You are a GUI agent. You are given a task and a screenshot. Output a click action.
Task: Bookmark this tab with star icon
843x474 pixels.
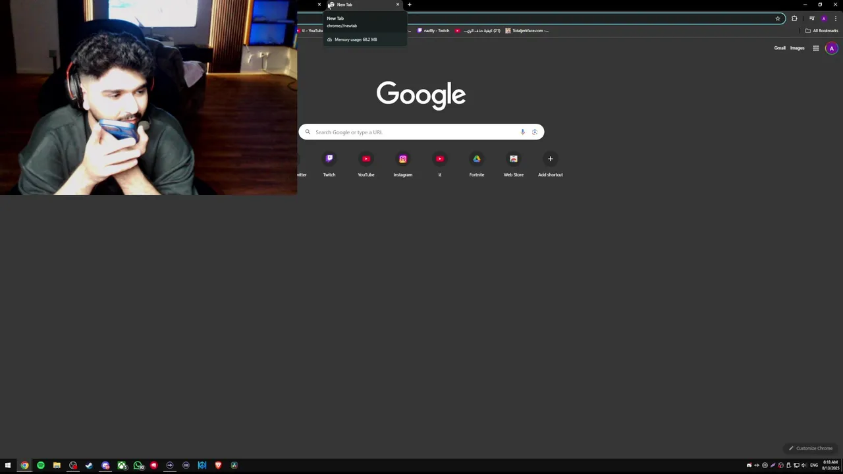(x=778, y=18)
